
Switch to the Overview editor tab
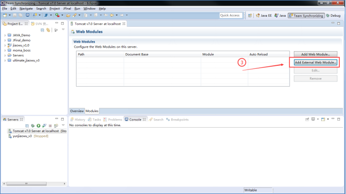pyautogui.click(x=77, y=111)
